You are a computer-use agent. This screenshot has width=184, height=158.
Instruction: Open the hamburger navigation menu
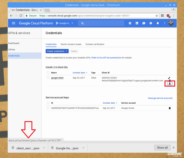click(13, 23)
